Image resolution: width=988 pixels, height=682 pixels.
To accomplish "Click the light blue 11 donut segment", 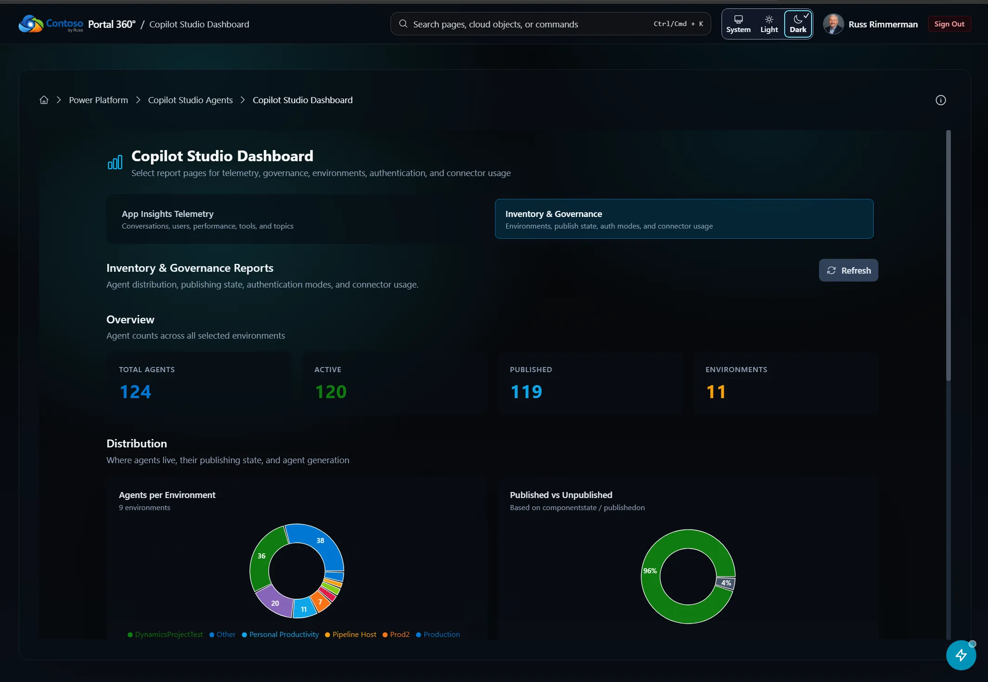I will [x=304, y=609].
